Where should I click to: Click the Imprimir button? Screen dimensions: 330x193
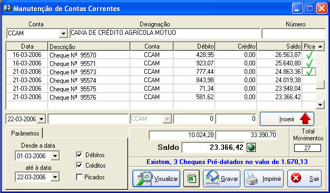(x=264, y=178)
